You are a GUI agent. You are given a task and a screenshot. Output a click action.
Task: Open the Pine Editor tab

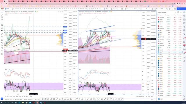[19, 100]
